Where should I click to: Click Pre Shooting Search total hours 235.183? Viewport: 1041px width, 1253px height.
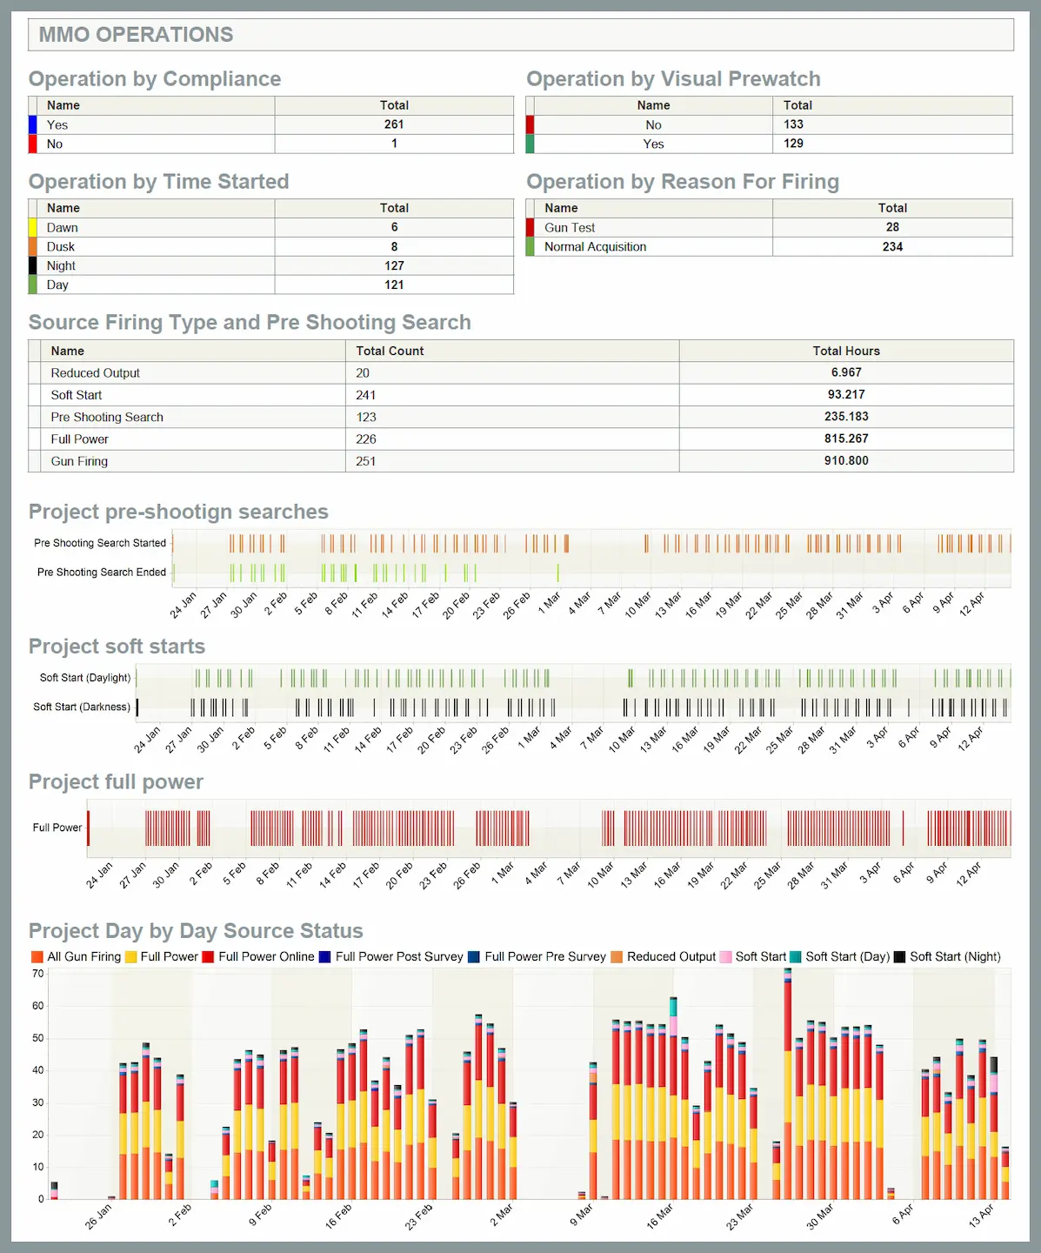click(846, 417)
